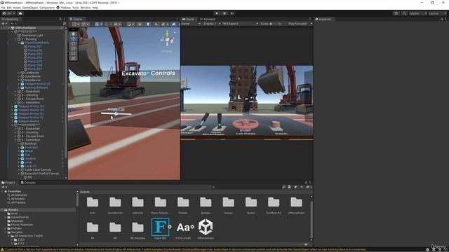Expand the 4 - Escape Room in STATIC
The image size is (449, 252).
(15, 99)
